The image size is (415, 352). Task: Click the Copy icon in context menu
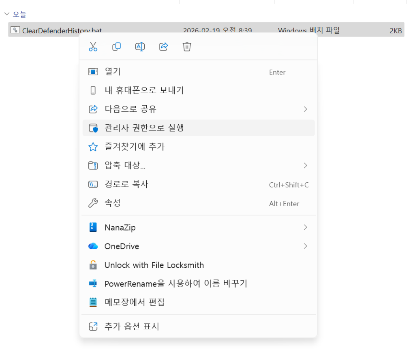(116, 47)
